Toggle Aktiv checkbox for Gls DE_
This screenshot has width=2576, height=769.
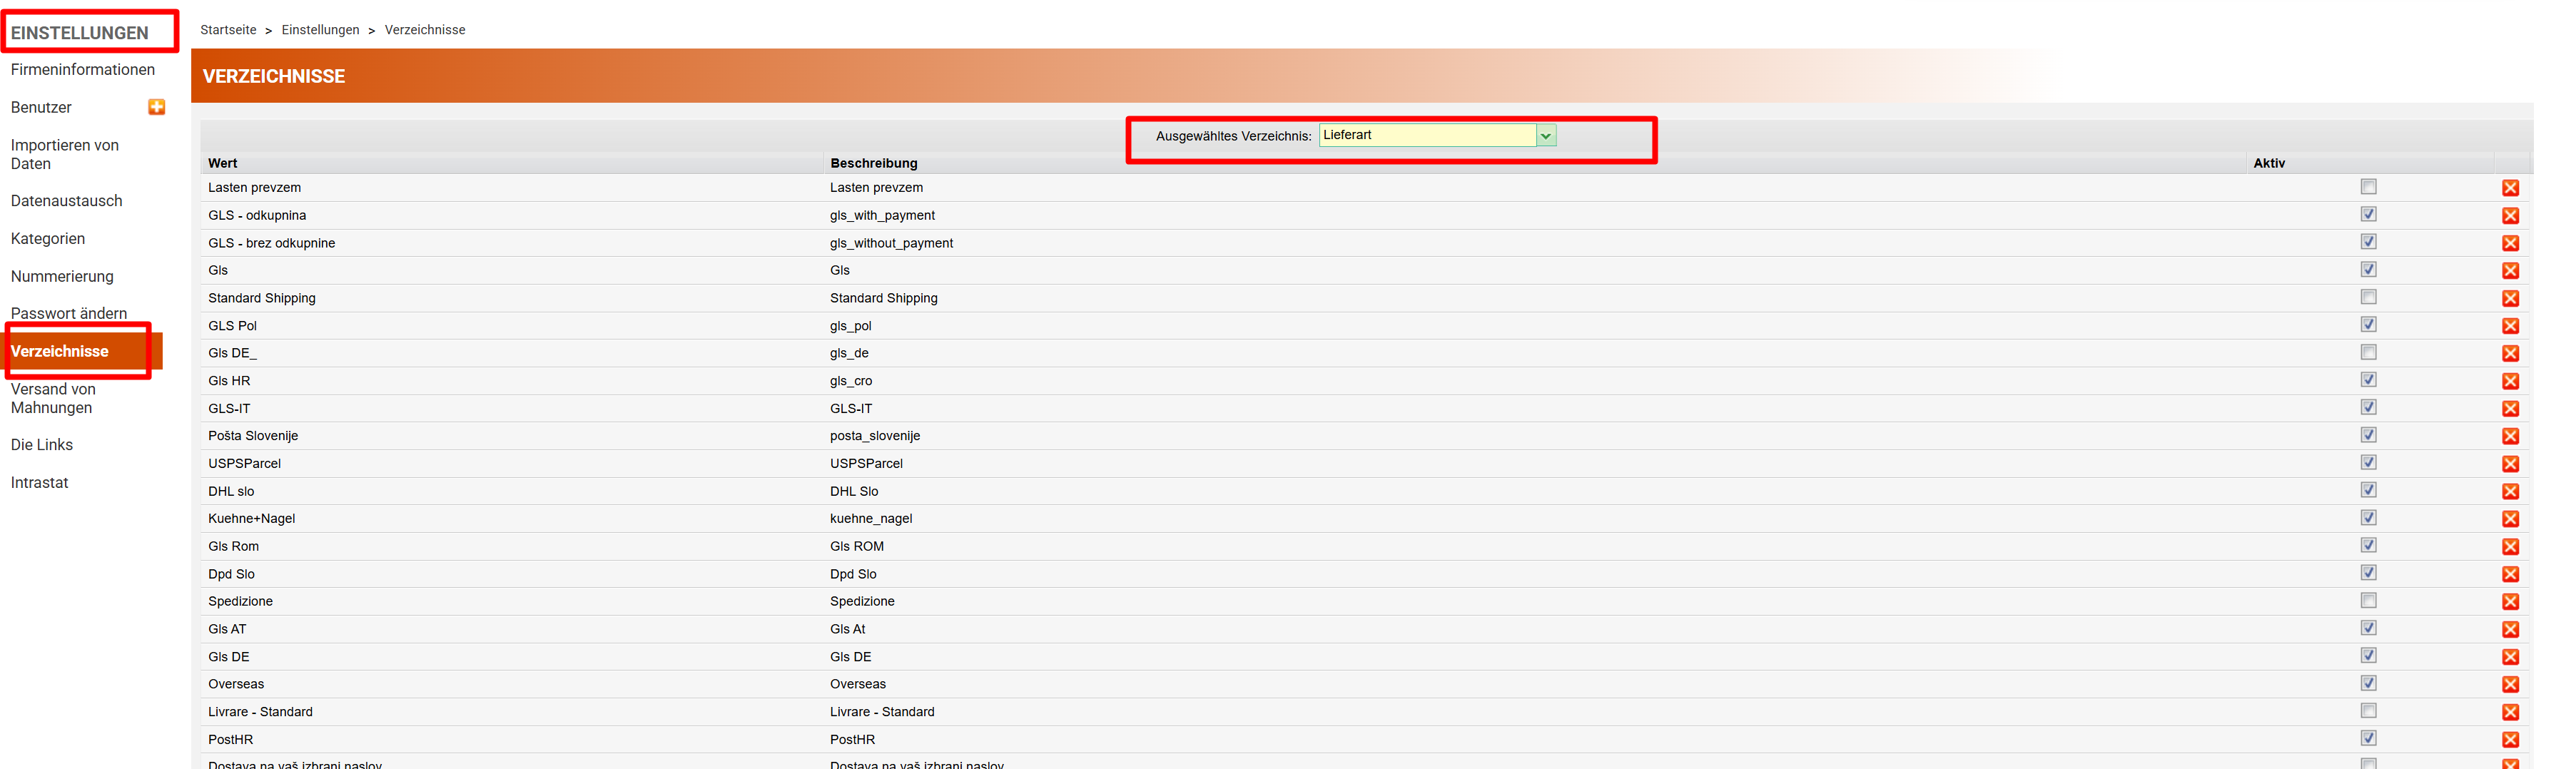2368,352
